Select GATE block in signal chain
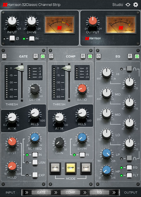This screenshot has height=197, width=141. pyautogui.click(x=41, y=192)
